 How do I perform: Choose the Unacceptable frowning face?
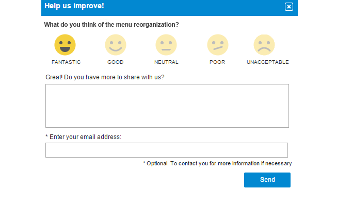pos(264,45)
